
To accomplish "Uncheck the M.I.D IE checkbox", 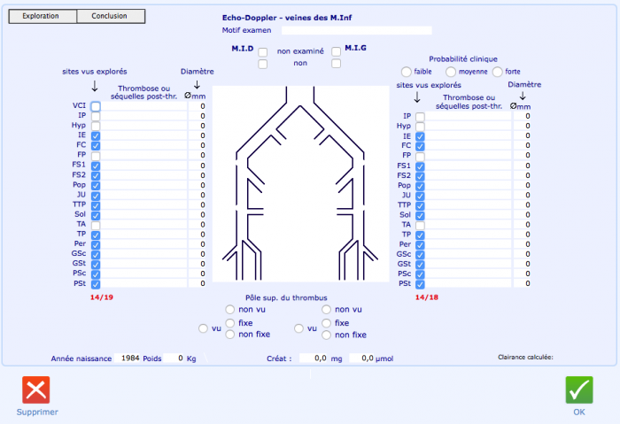I will 96,136.
